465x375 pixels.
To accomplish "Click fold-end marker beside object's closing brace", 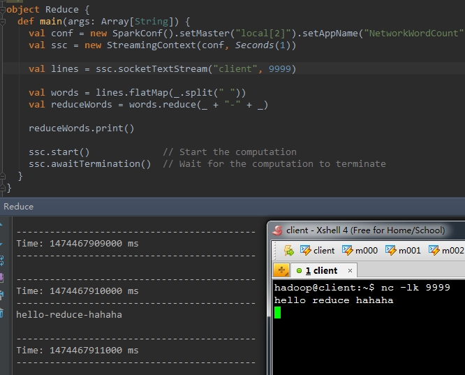I will pos(3,188).
